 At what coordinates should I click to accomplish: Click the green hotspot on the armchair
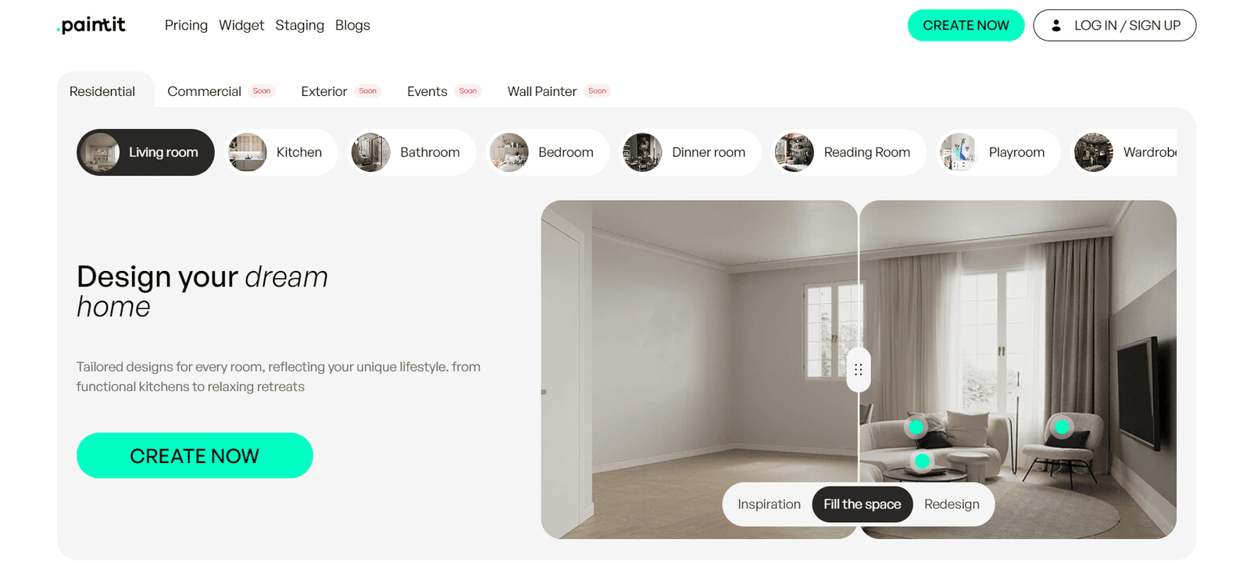pos(1062,426)
